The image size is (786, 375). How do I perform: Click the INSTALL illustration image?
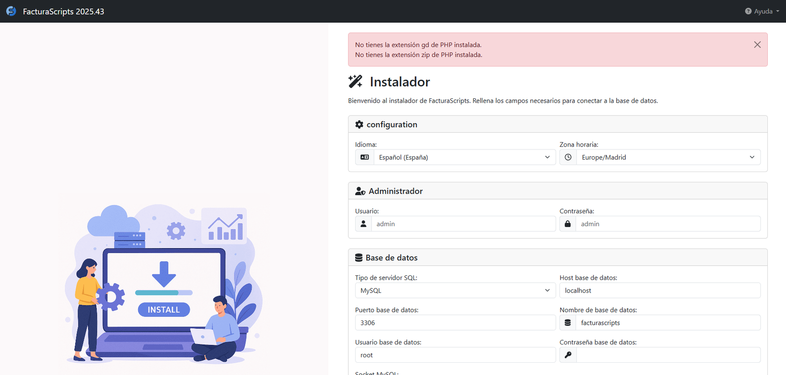(164, 284)
